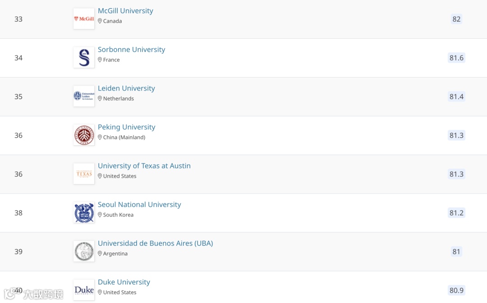Click the 82 score badge
The image size is (487, 303).
456,19
